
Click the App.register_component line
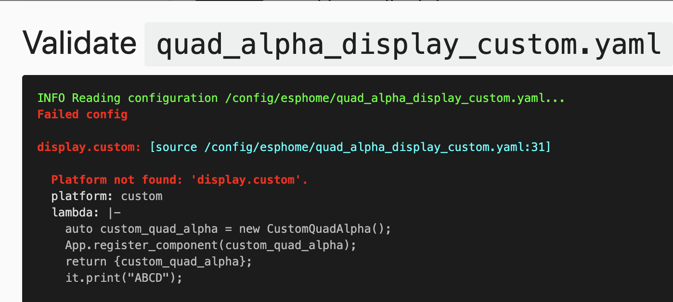point(210,245)
